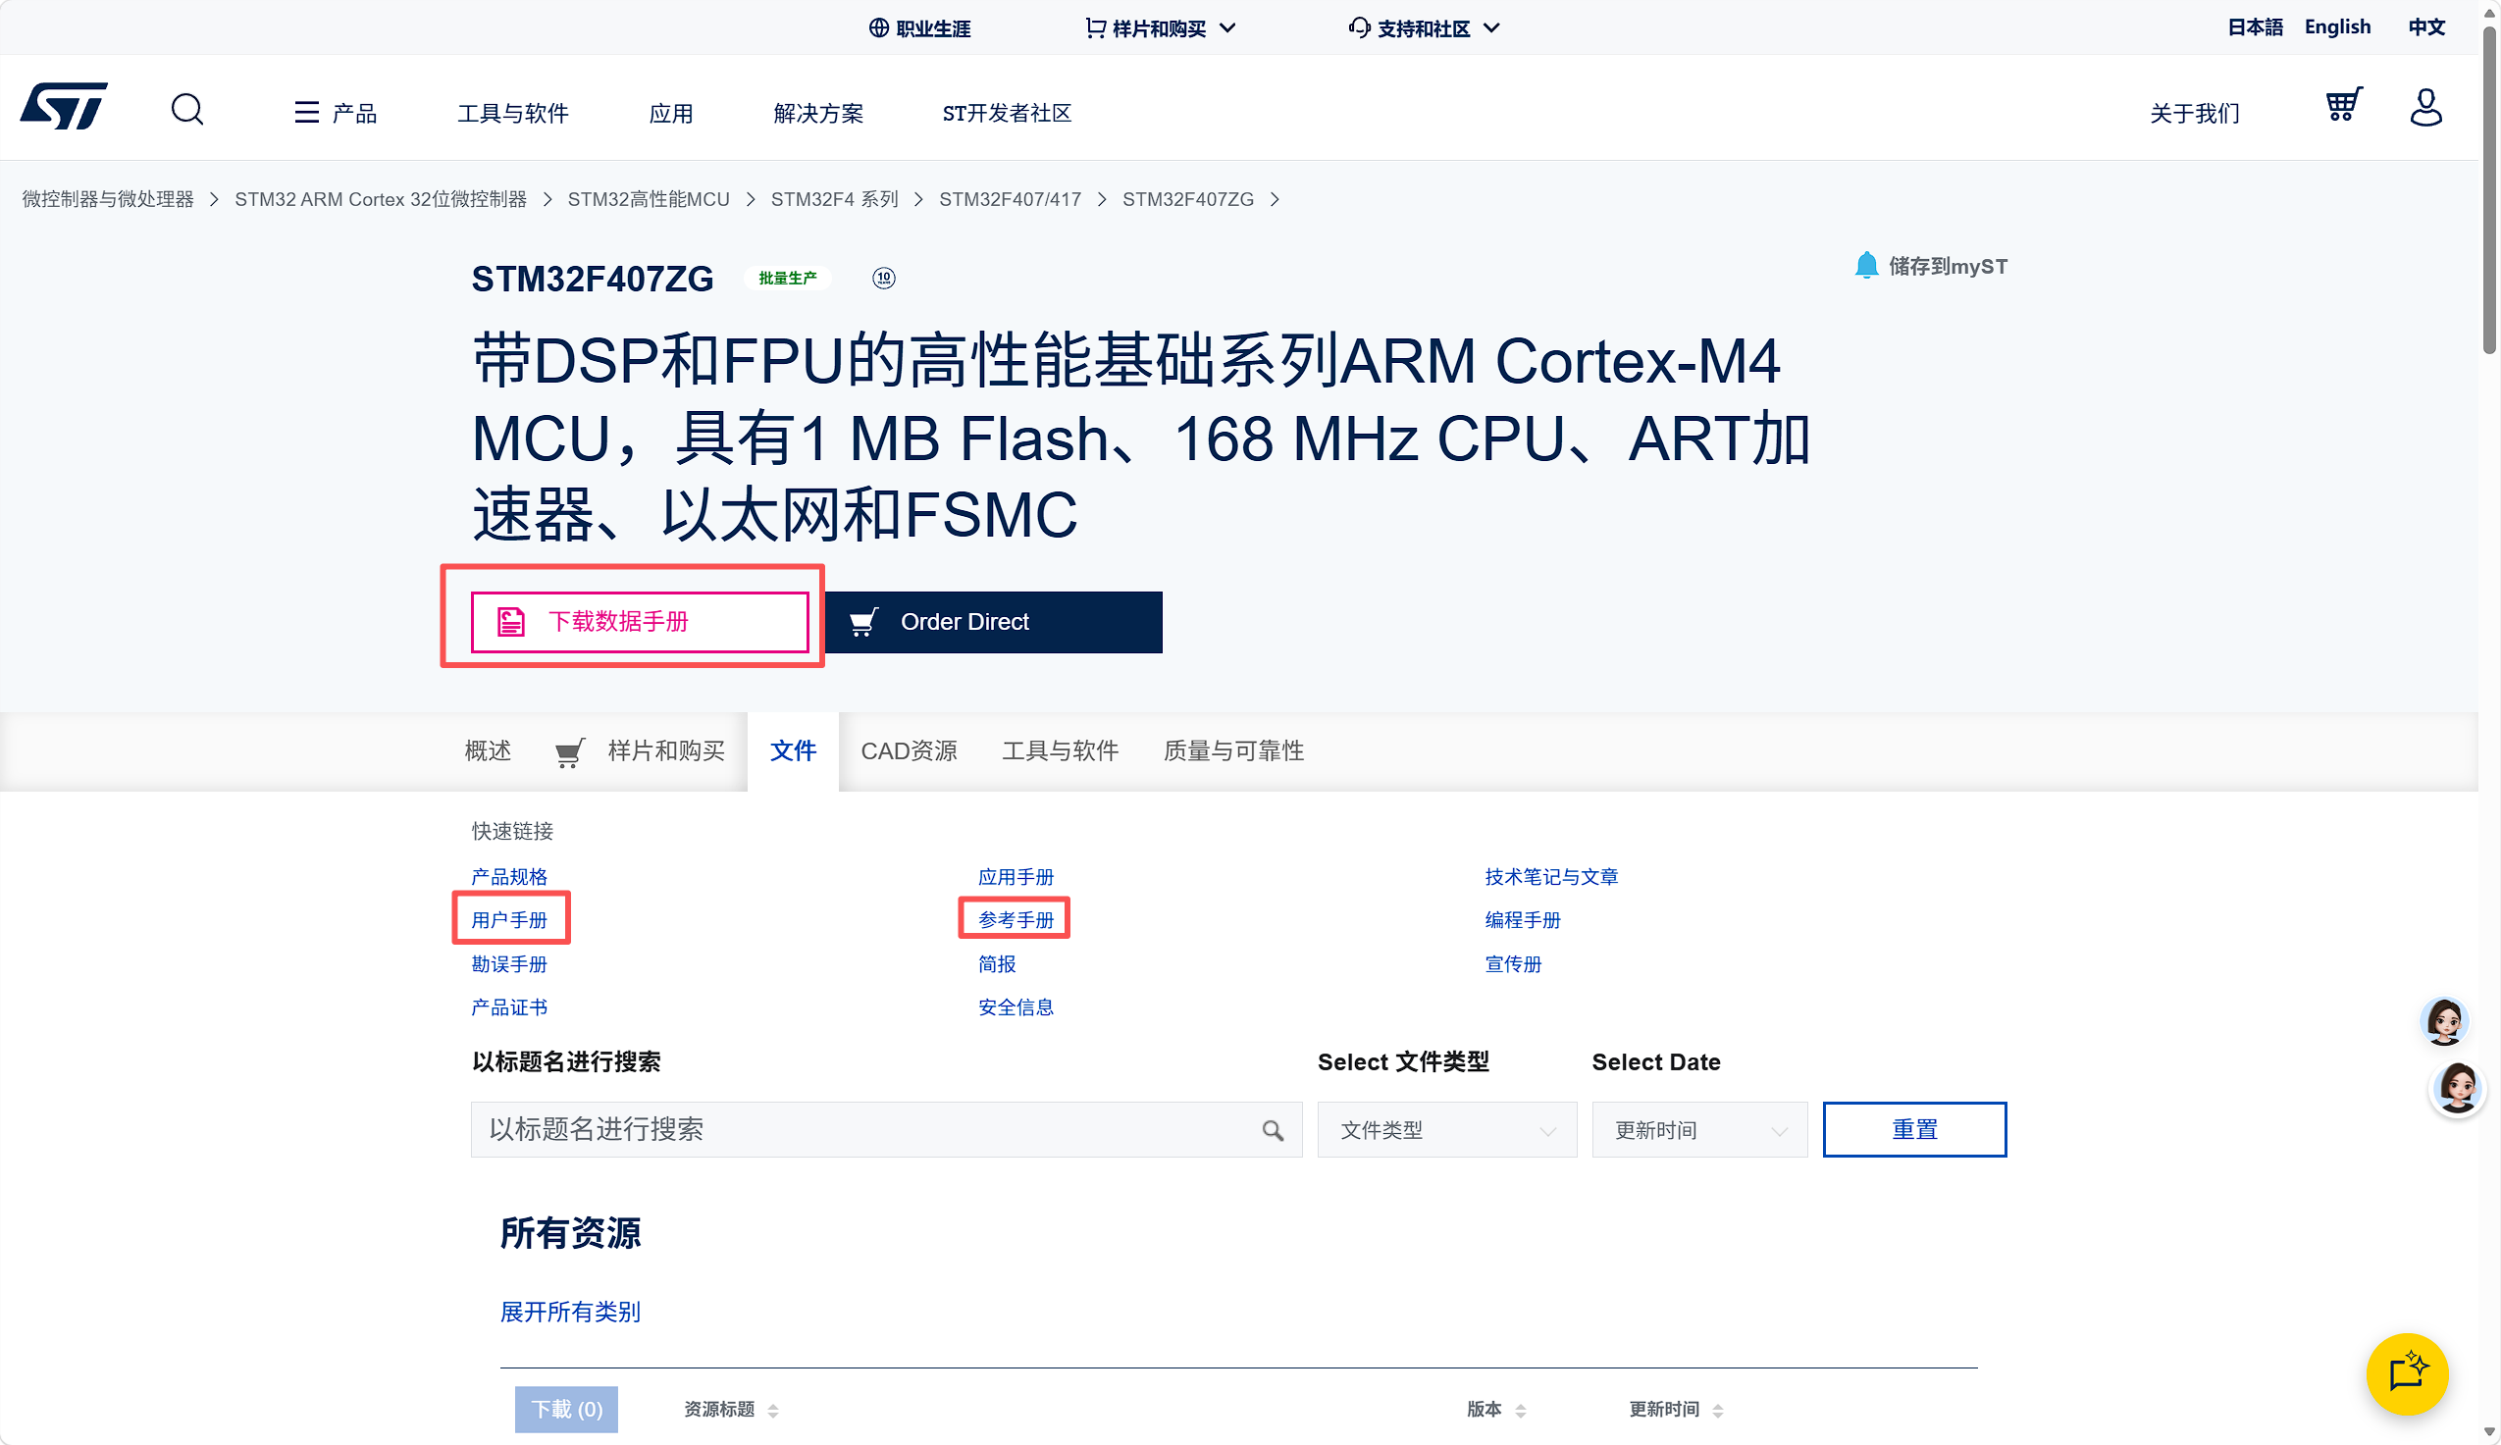Image resolution: width=2501 pixels, height=1445 pixels.
Task: Click the upper avatar assistant icon
Action: [2444, 1020]
